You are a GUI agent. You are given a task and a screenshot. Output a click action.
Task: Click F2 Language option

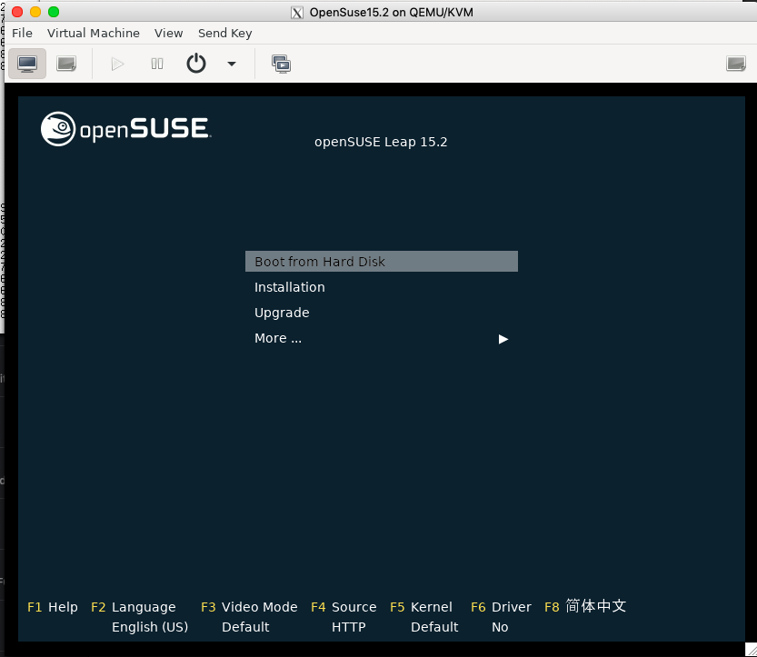point(134,607)
